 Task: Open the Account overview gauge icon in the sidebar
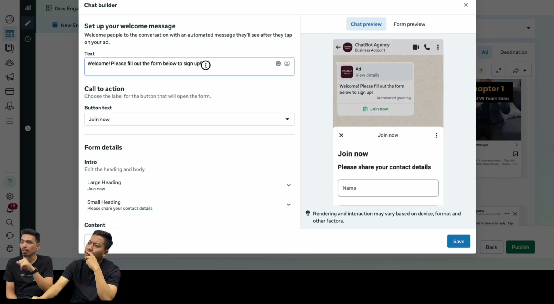point(10,19)
